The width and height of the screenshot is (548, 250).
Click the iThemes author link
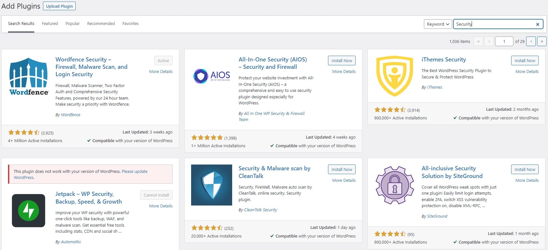pos(434,87)
